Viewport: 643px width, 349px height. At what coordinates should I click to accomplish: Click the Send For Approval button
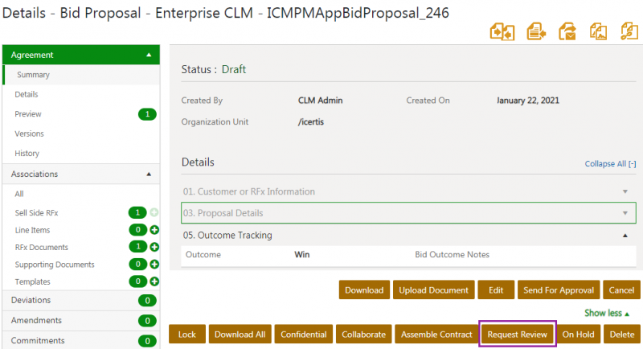click(x=559, y=290)
